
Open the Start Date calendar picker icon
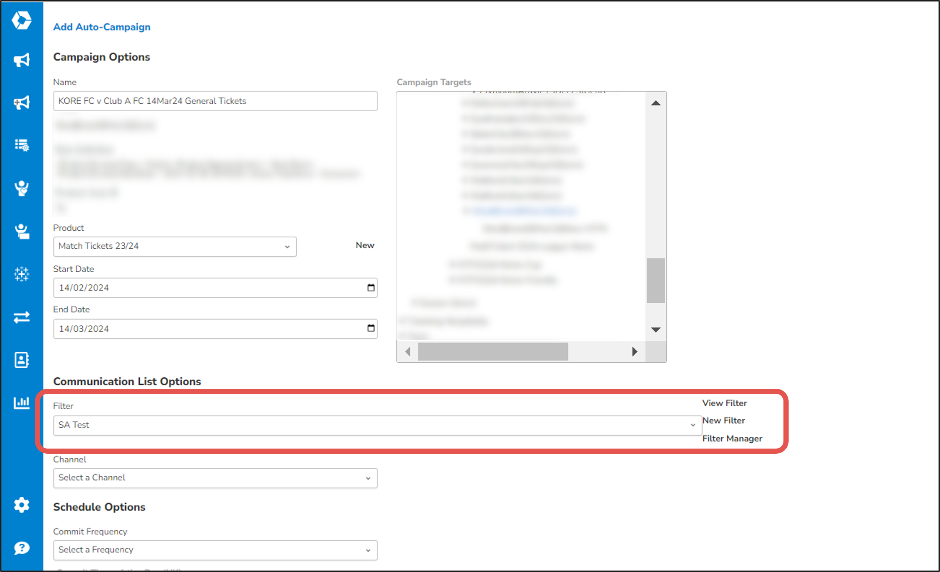pyautogui.click(x=371, y=288)
